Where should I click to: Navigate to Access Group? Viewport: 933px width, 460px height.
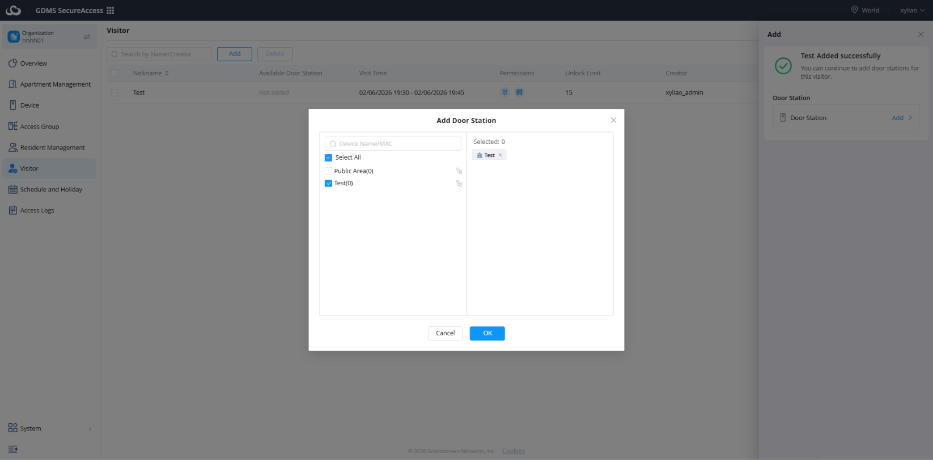(40, 126)
